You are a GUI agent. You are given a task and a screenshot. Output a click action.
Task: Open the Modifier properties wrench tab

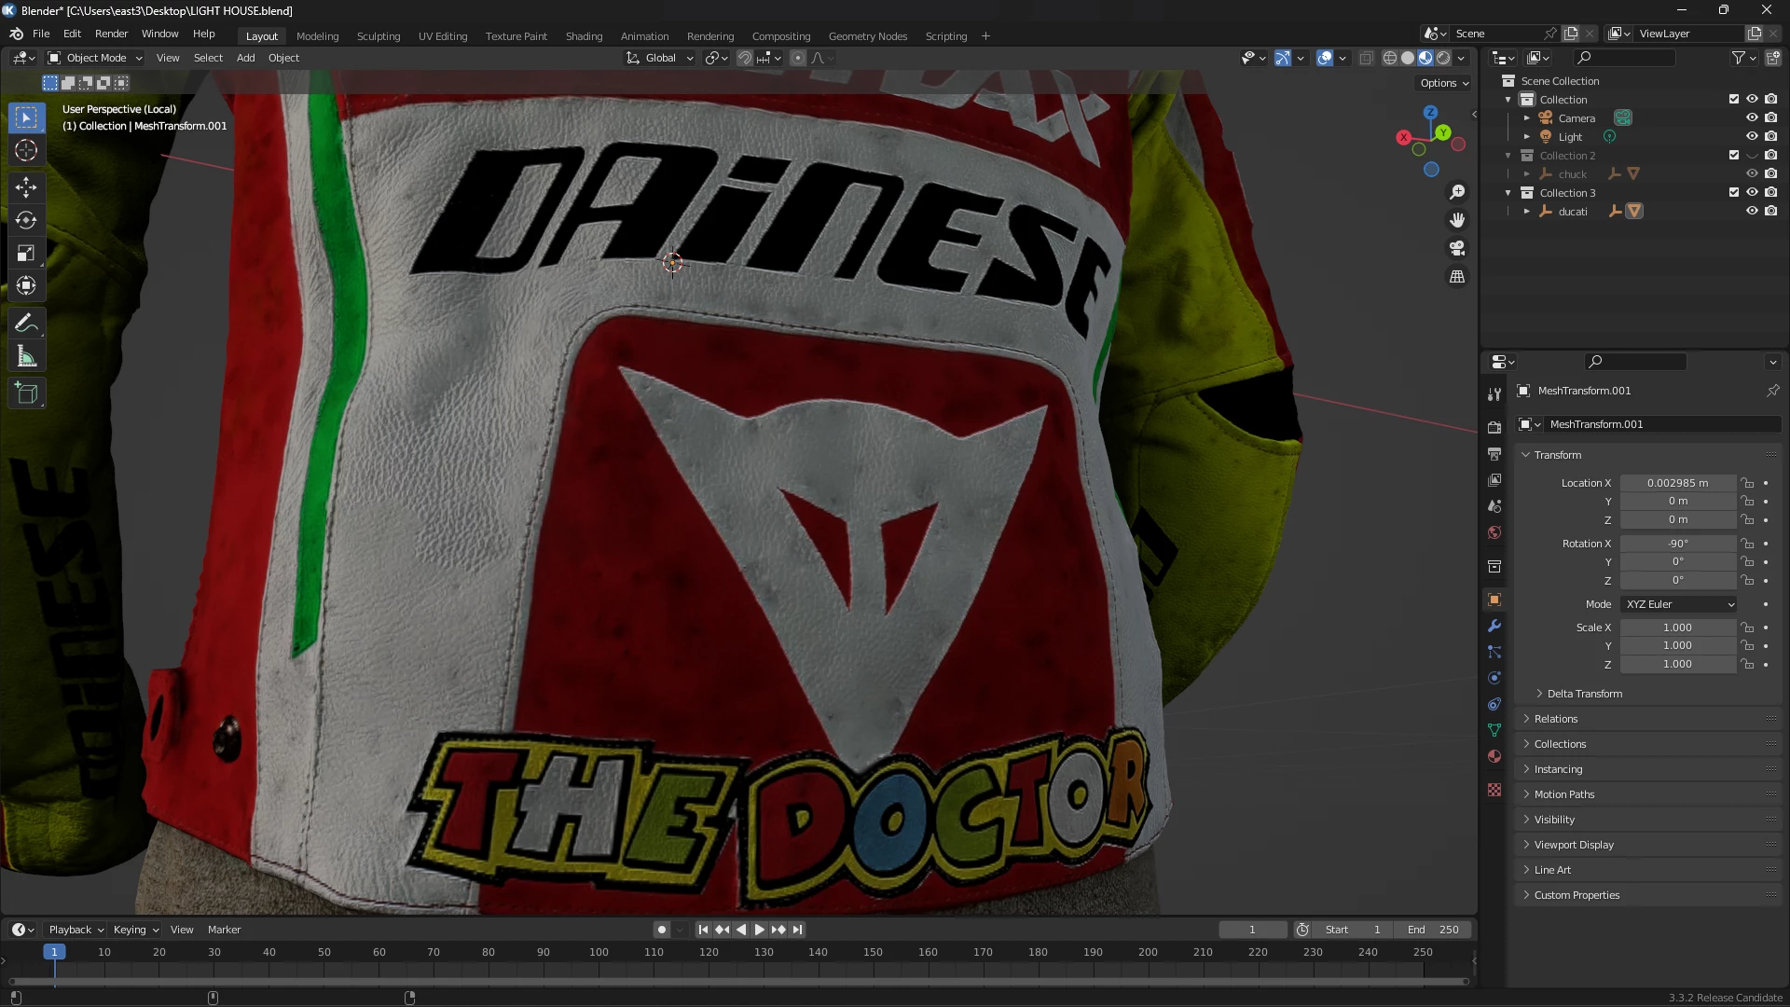1494,627
